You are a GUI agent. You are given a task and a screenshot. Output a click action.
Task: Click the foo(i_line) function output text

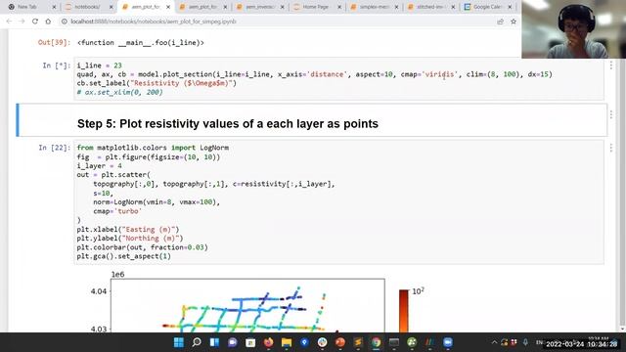click(141, 42)
